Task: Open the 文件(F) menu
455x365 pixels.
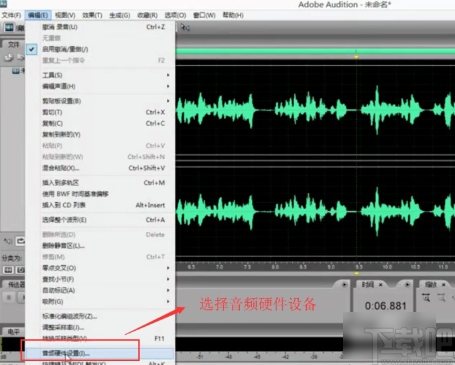Action: point(11,15)
